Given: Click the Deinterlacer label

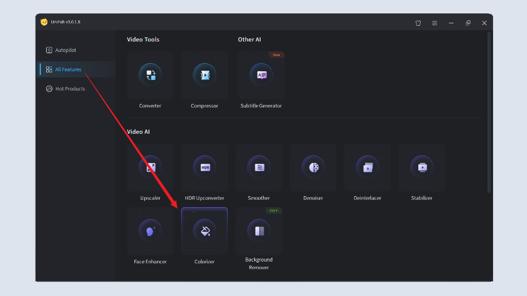Looking at the screenshot, I should 367,198.
